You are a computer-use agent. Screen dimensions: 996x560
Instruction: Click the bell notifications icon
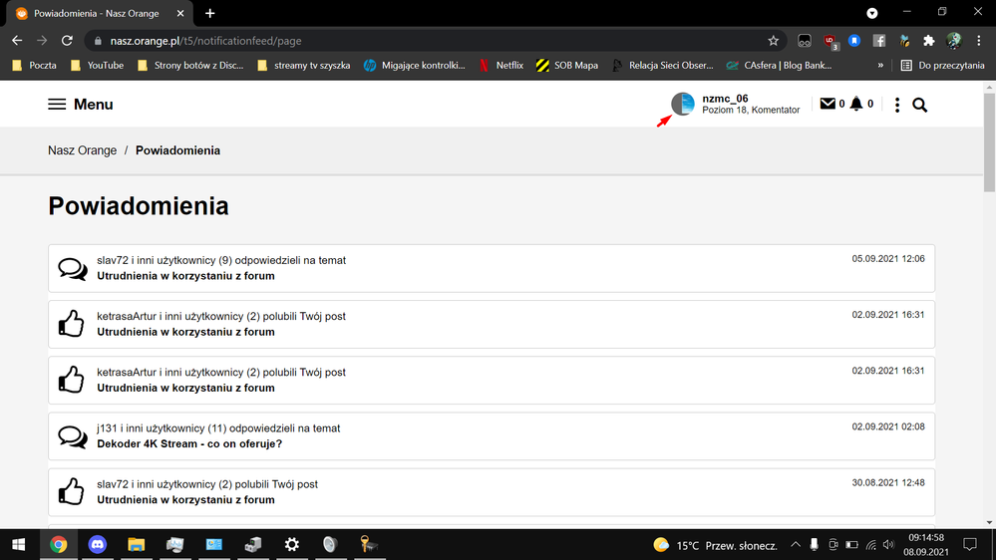pos(855,105)
